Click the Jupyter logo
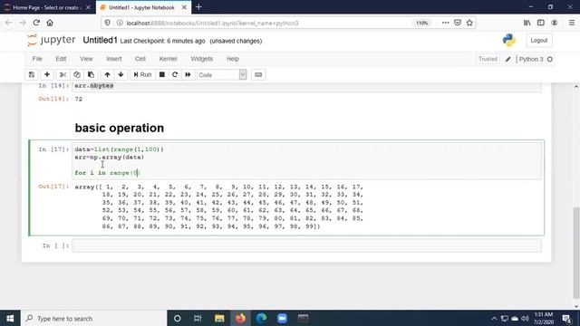 pos(51,40)
